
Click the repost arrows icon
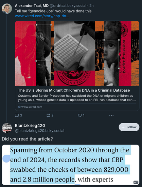48,115
